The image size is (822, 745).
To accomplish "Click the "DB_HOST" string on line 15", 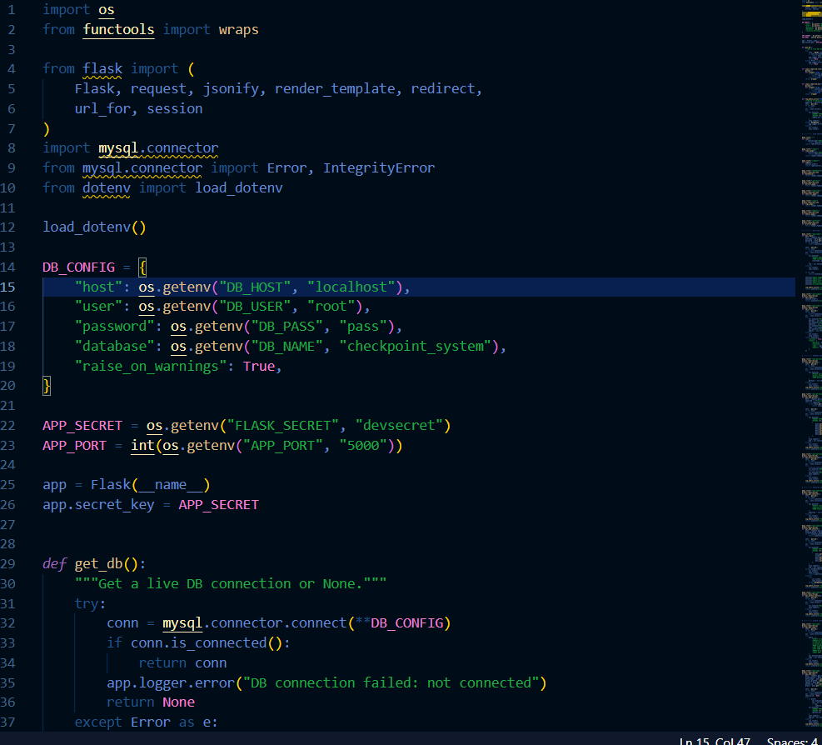I will click(255, 287).
